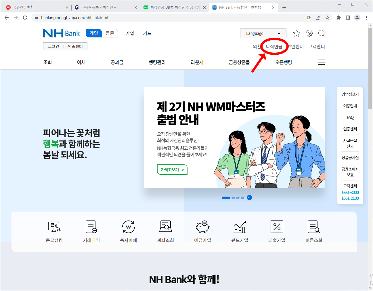Open the 뱅킹관리 menu
373x291 pixels.
point(157,62)
